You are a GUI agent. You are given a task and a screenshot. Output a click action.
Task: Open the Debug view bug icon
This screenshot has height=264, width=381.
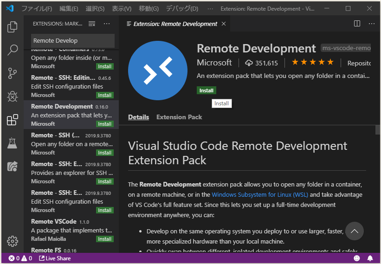pyautogui.click(x=13, y=97)
